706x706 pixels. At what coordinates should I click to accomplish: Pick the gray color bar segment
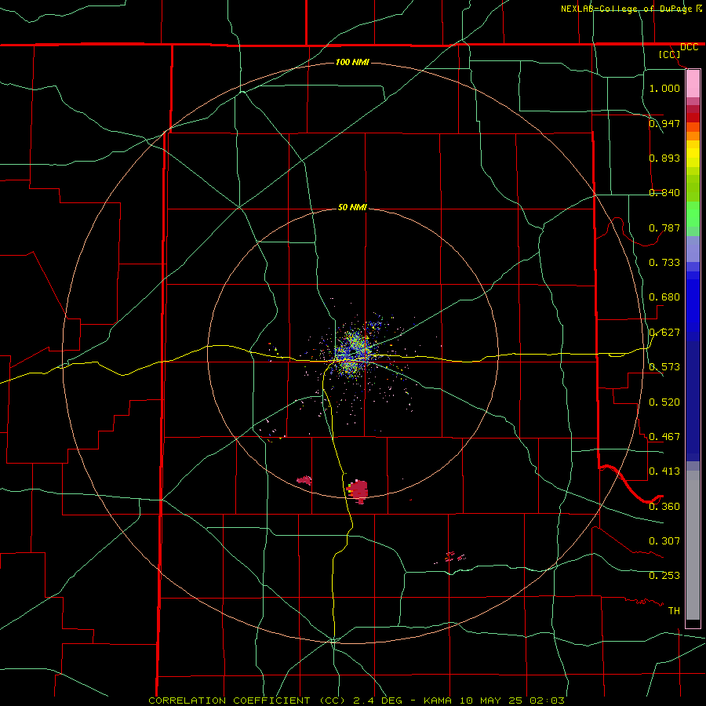pyautogui.click(x=693, y=545)
